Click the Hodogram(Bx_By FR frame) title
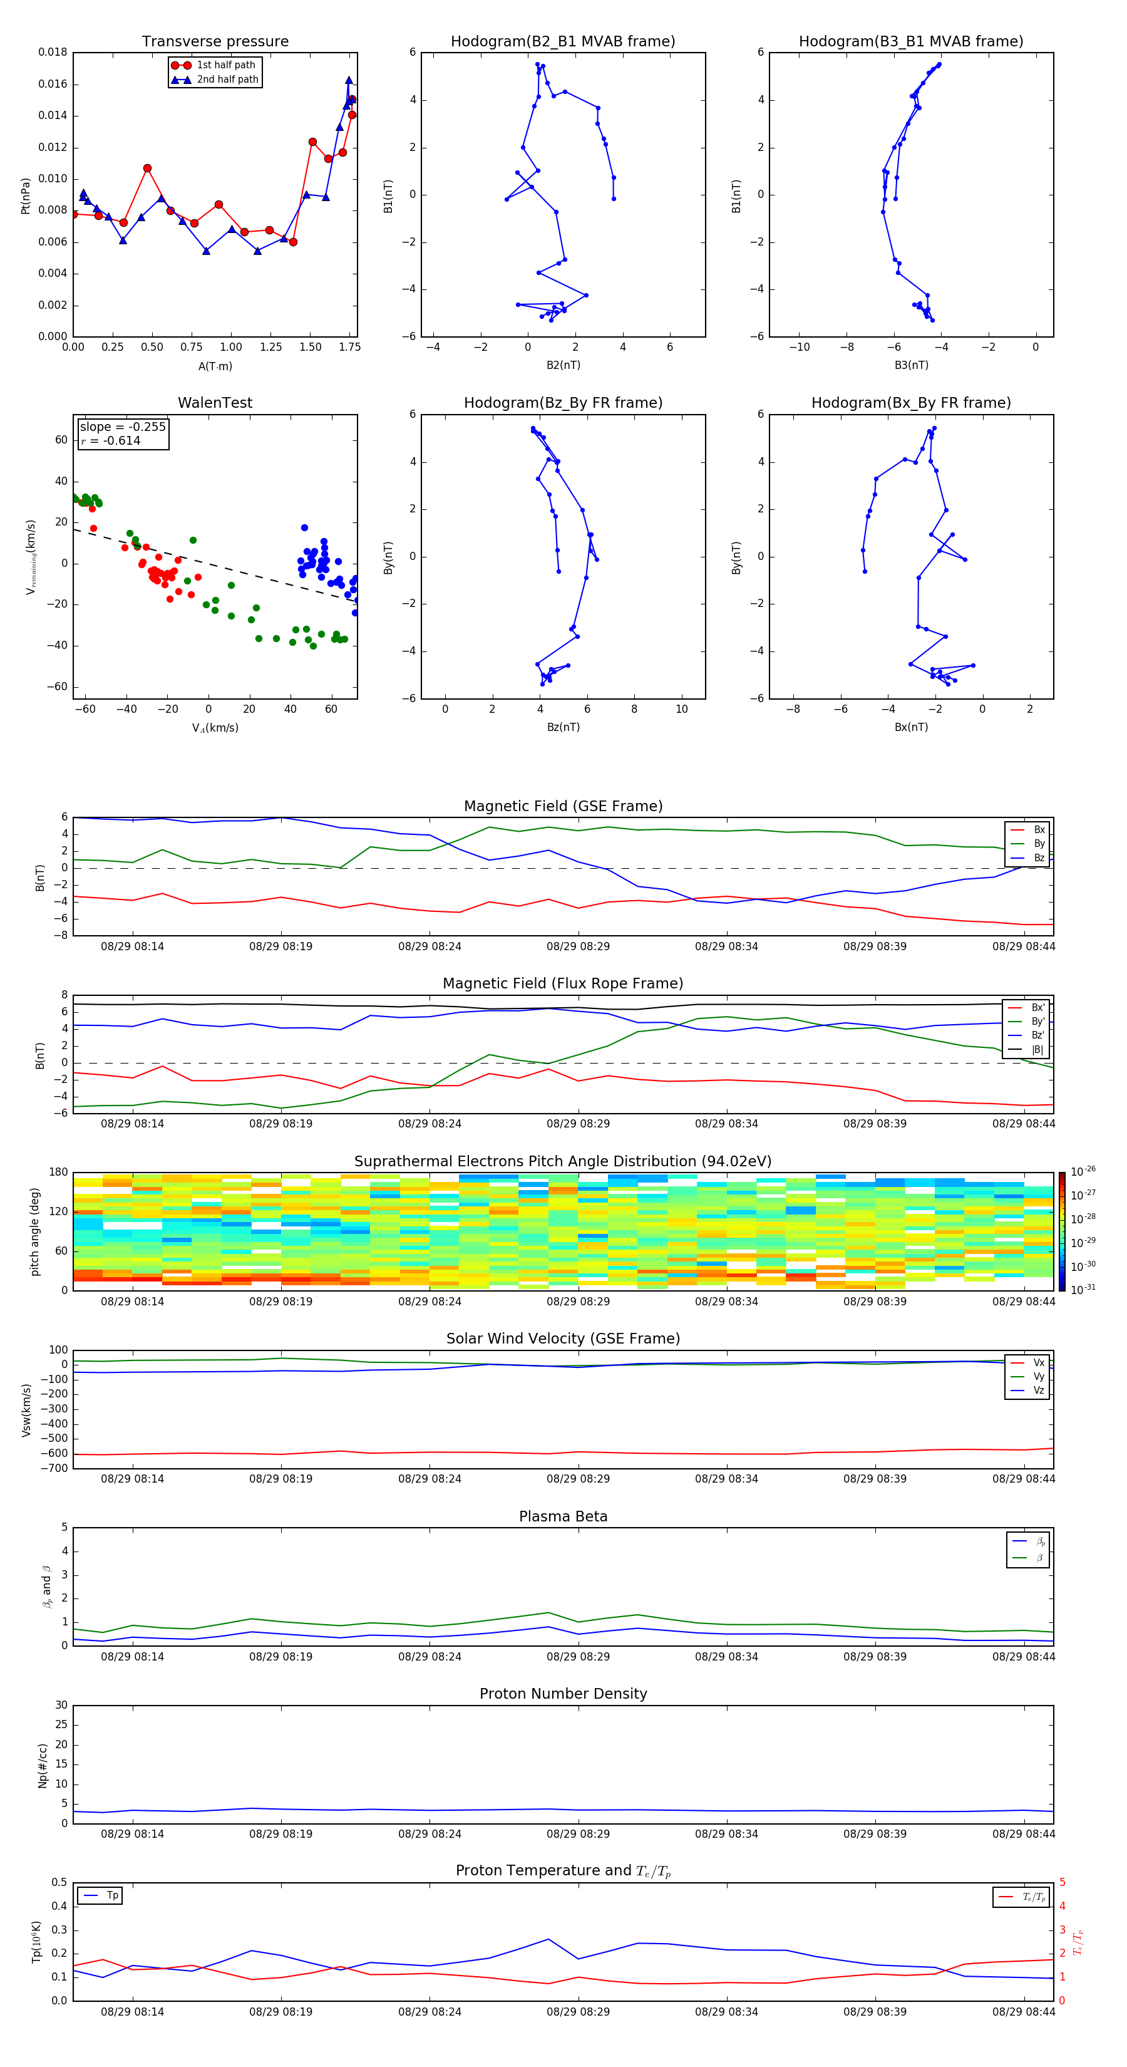This screenshot has height=2067, width=1127. pyautogui.click(x=911, y=403)
